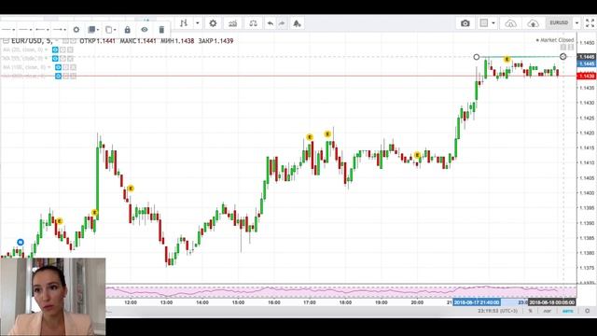This screenshot has height=336, width=597.
Task: Click the webcam video thumbnail
Action: pos(53,297)
